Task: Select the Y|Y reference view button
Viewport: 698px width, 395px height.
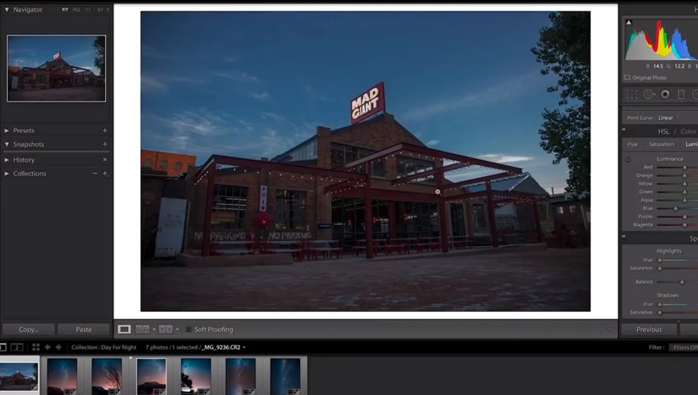Action: pos(166,330)
